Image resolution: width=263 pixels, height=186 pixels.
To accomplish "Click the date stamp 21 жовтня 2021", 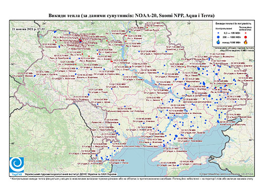I will (28, 29).
